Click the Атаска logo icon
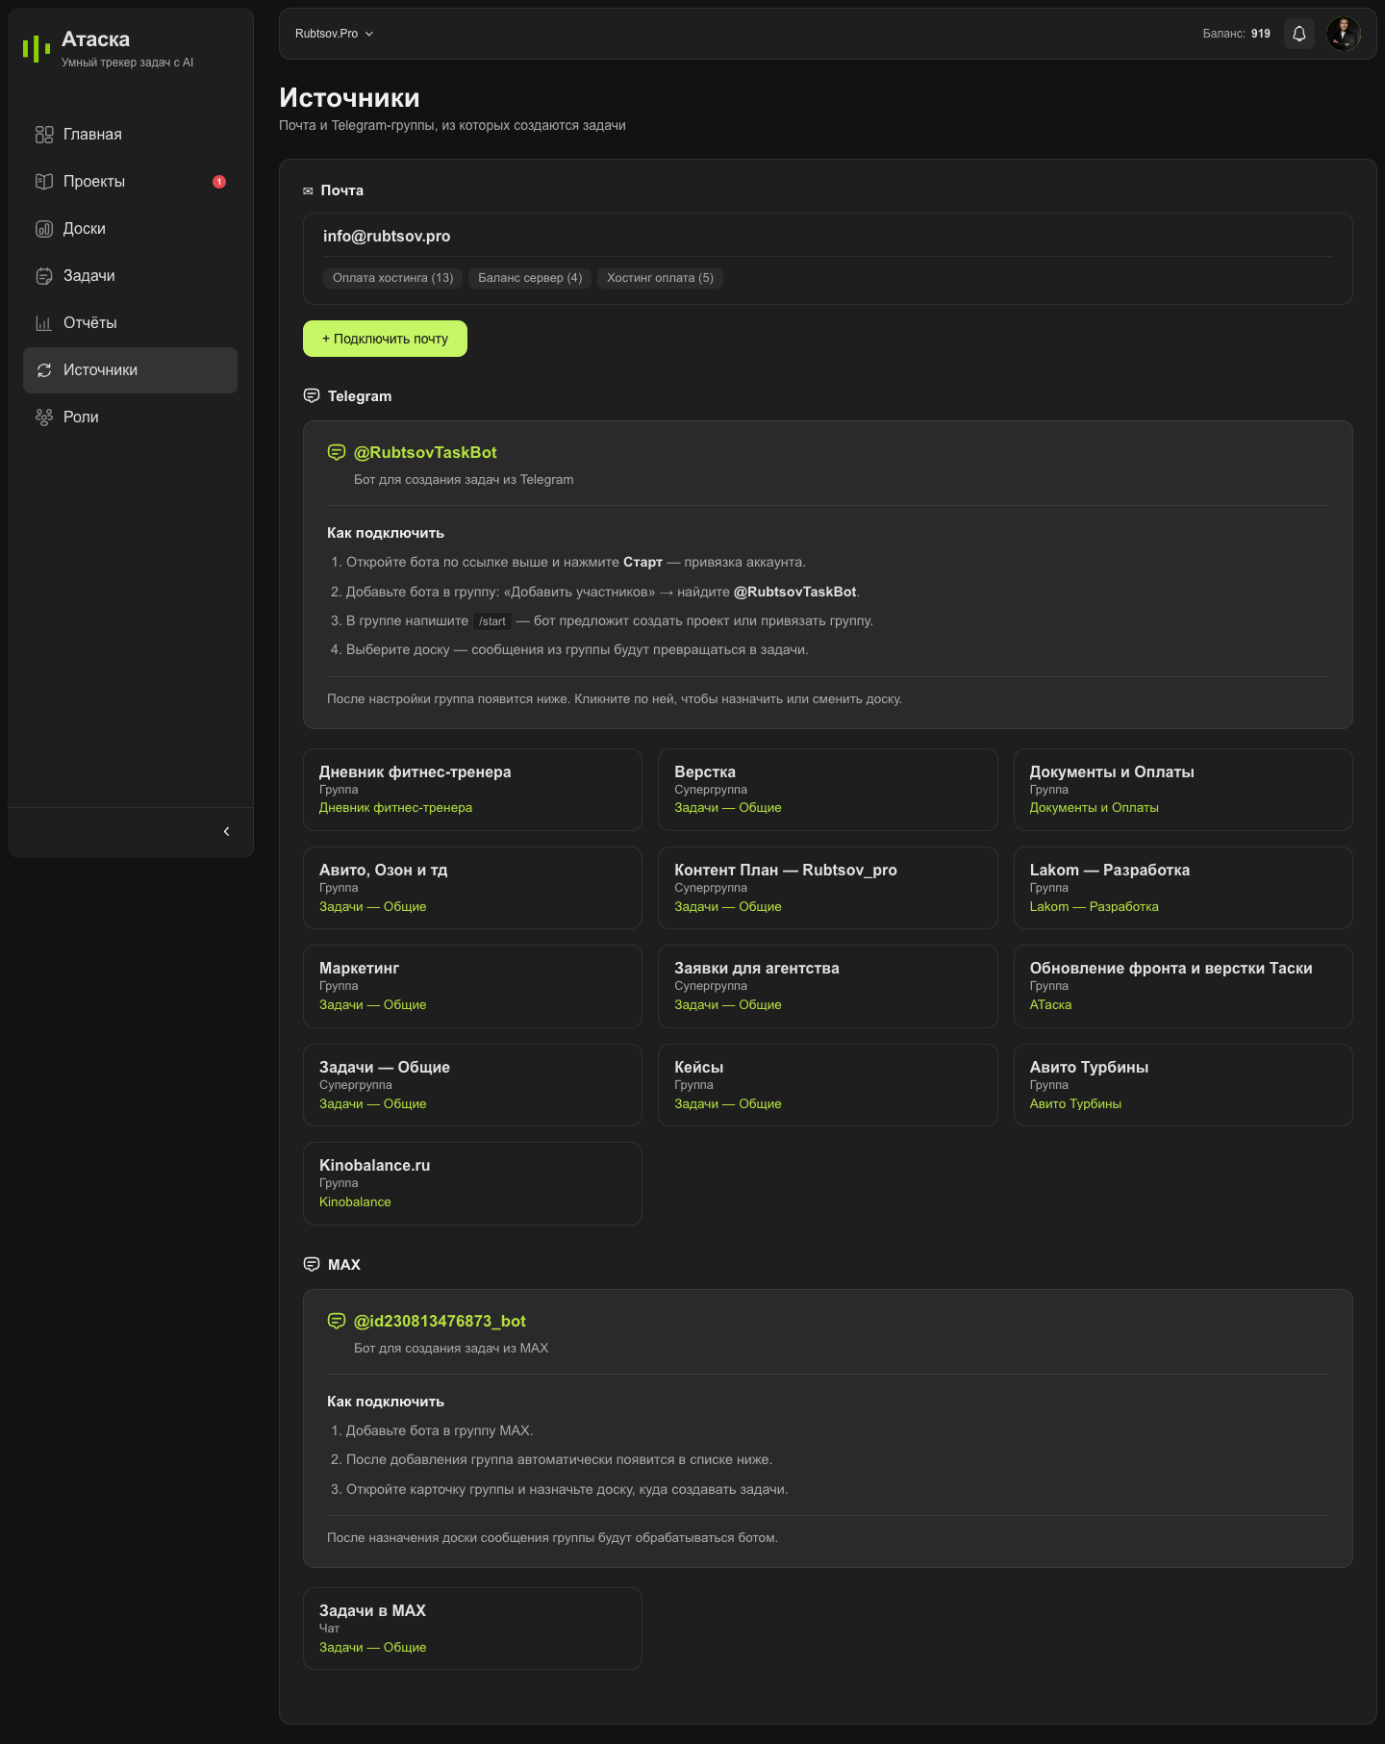1385x1744 pixels. pos(37,48)
